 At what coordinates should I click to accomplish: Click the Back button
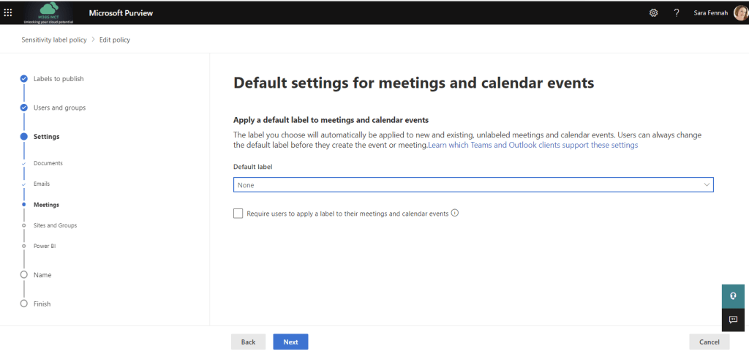(248, 342)
